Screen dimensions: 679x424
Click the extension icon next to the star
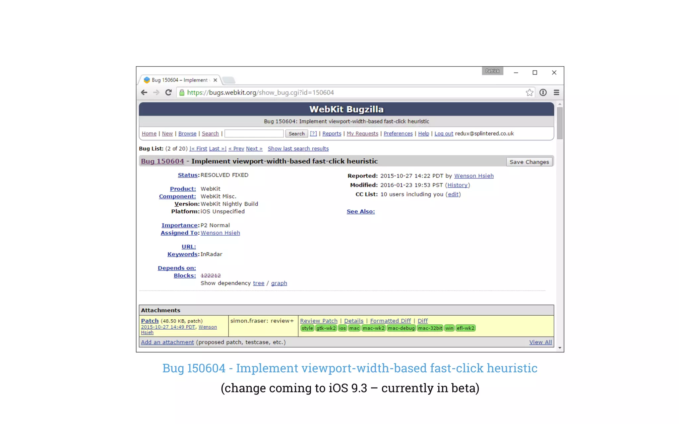click(543, 92)
